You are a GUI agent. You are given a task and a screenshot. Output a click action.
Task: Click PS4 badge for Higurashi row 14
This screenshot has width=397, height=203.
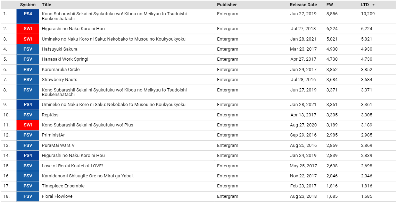click(x=28, y=156)
